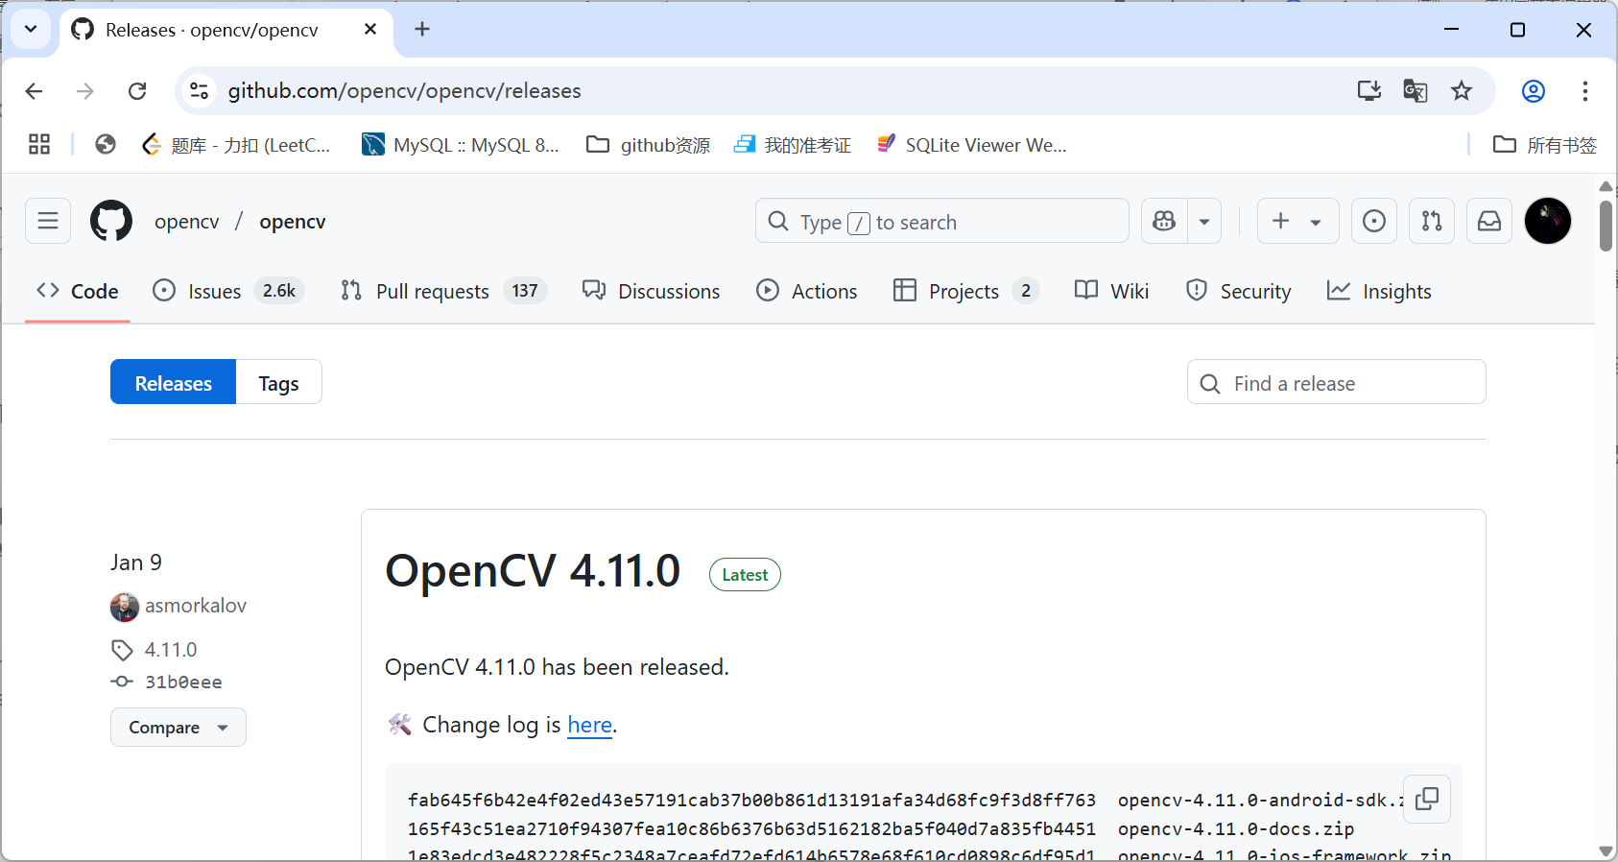Switch to the Wiki tab
Screen dimensions: 1618x862
click(1111, 291)
